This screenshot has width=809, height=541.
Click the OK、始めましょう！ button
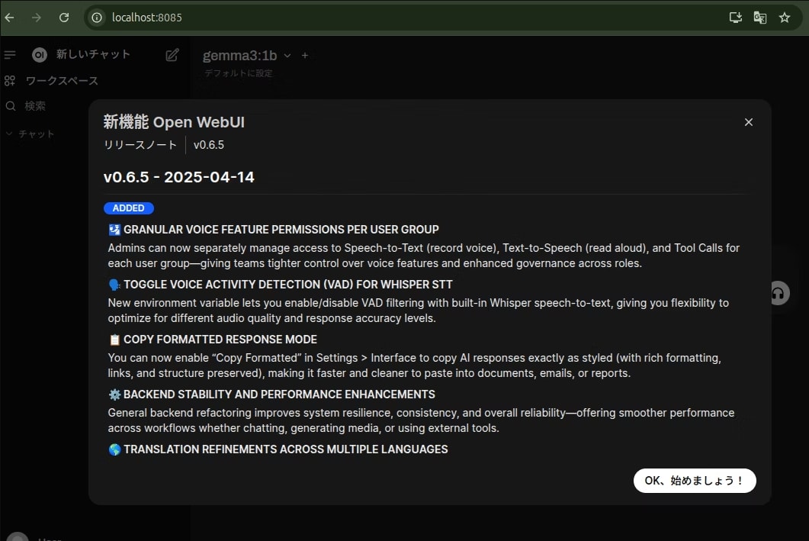[695, 481]
